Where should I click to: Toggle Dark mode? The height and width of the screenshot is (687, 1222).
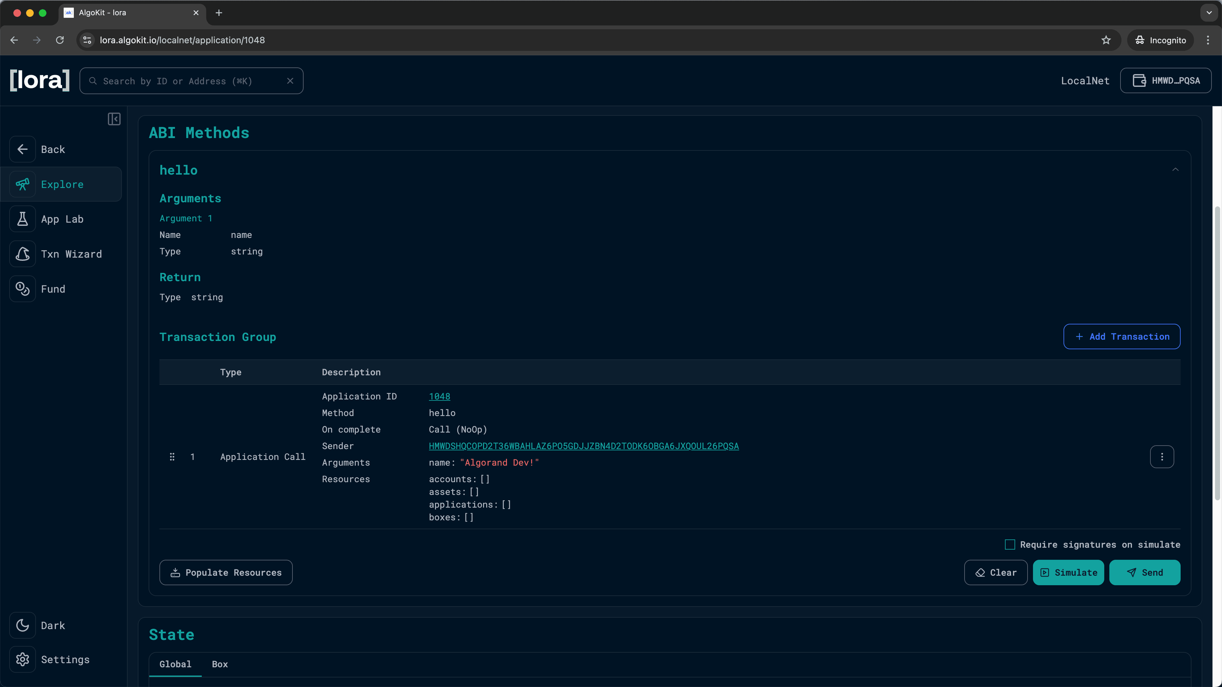[52, 625]
